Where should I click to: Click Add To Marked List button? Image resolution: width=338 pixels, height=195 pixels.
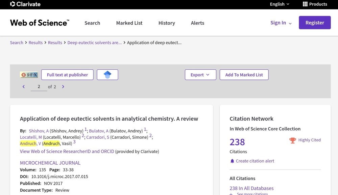coord(244,75)
